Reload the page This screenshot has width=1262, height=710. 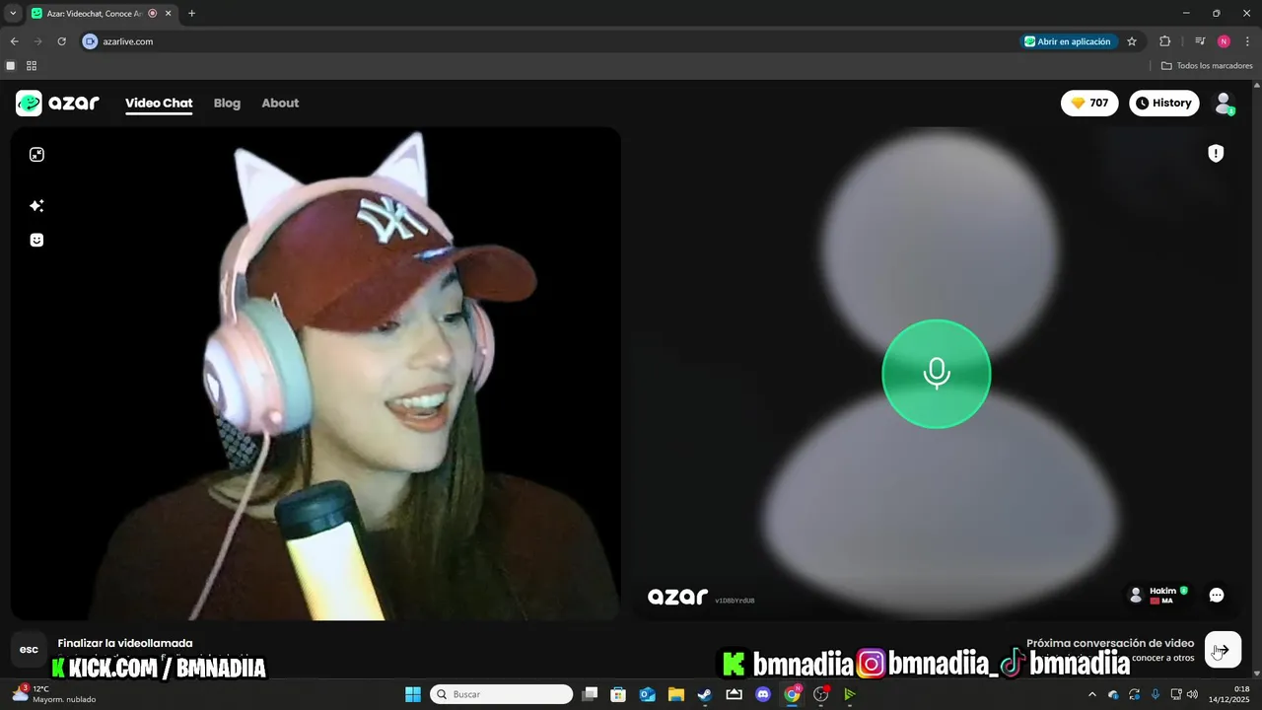tap(61, 41)
